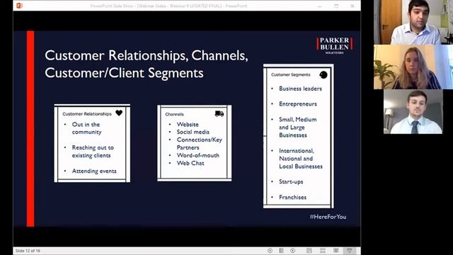Click the 'Word-of-mouth' bullet
The height and width of the screenshot is (255, 453).
[x=198, y=155]
